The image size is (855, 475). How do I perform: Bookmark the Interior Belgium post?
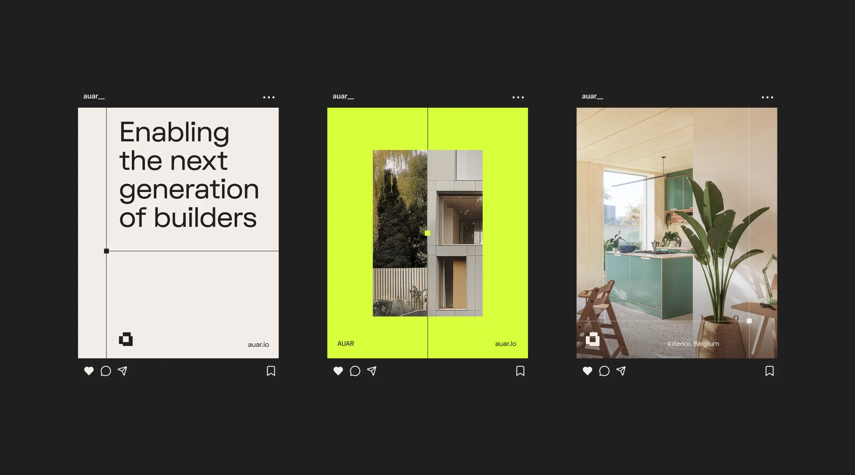click(769, 371)
